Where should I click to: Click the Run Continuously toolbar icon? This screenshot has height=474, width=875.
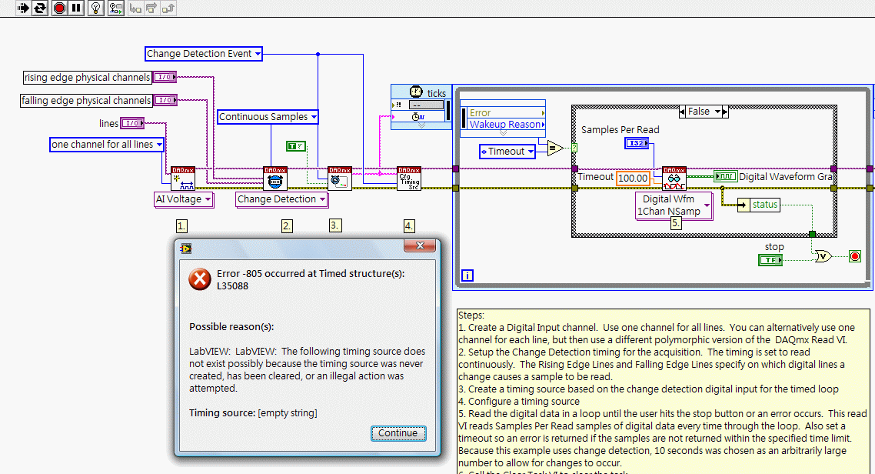tap(40, 8)
